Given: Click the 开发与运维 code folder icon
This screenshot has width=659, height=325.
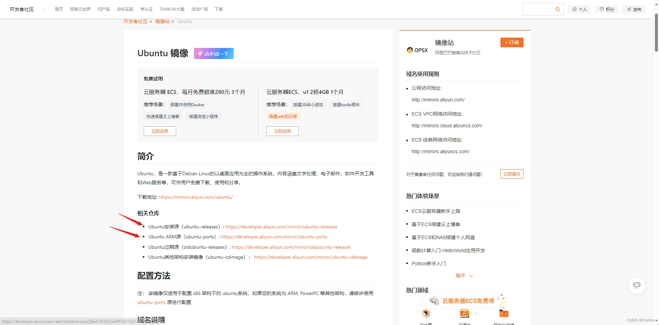Looking at the screenshot, I should tap(504, 313).
